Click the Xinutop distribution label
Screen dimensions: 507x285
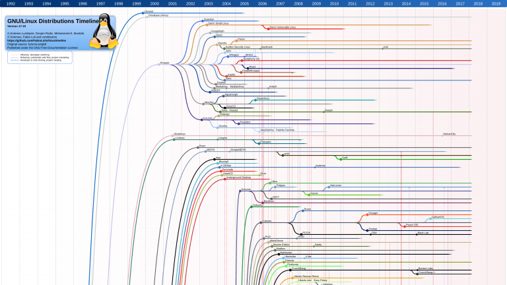pos(372,228)
